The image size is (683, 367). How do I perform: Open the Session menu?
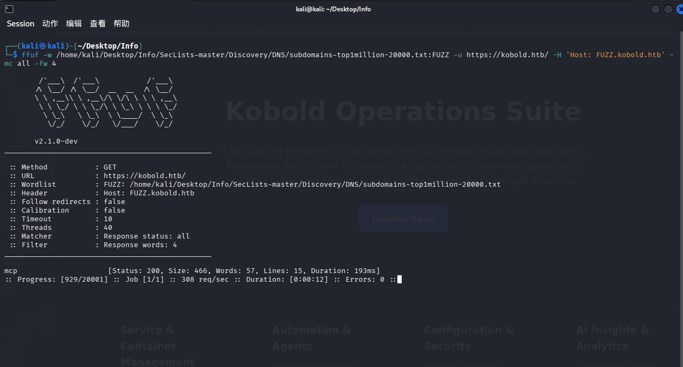pyautogui.click(x=21, y=24)
